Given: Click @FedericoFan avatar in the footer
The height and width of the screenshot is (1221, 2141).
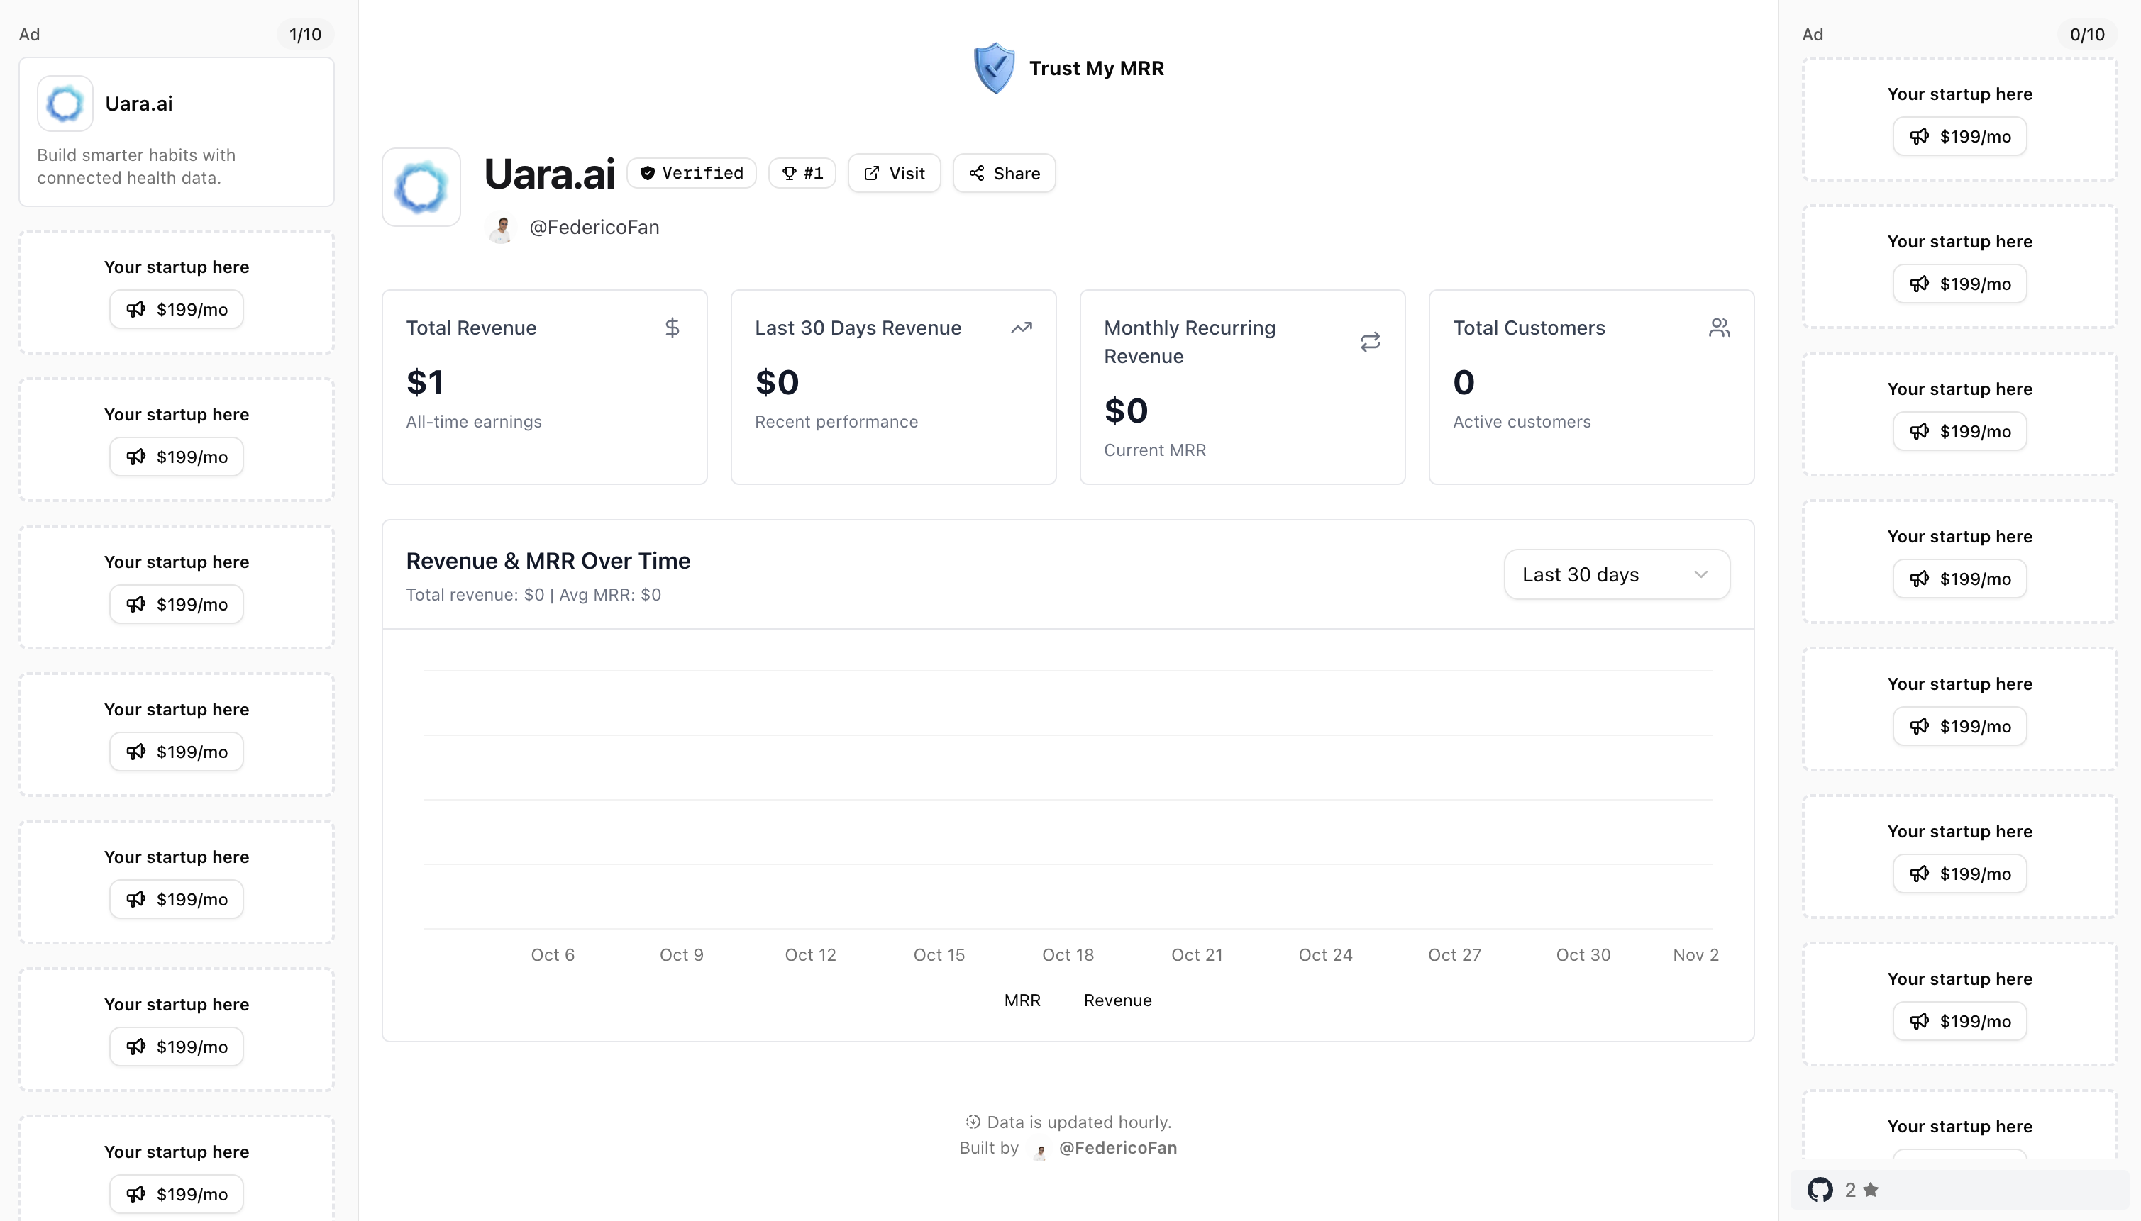Looking at the screenshot, I should pyautogui.click(x=1039, y=1151).
